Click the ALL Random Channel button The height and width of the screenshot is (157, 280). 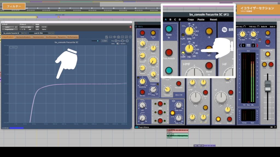coord(271,64)
